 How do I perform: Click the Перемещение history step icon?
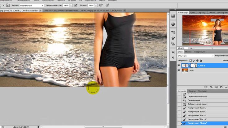point(184,100)
